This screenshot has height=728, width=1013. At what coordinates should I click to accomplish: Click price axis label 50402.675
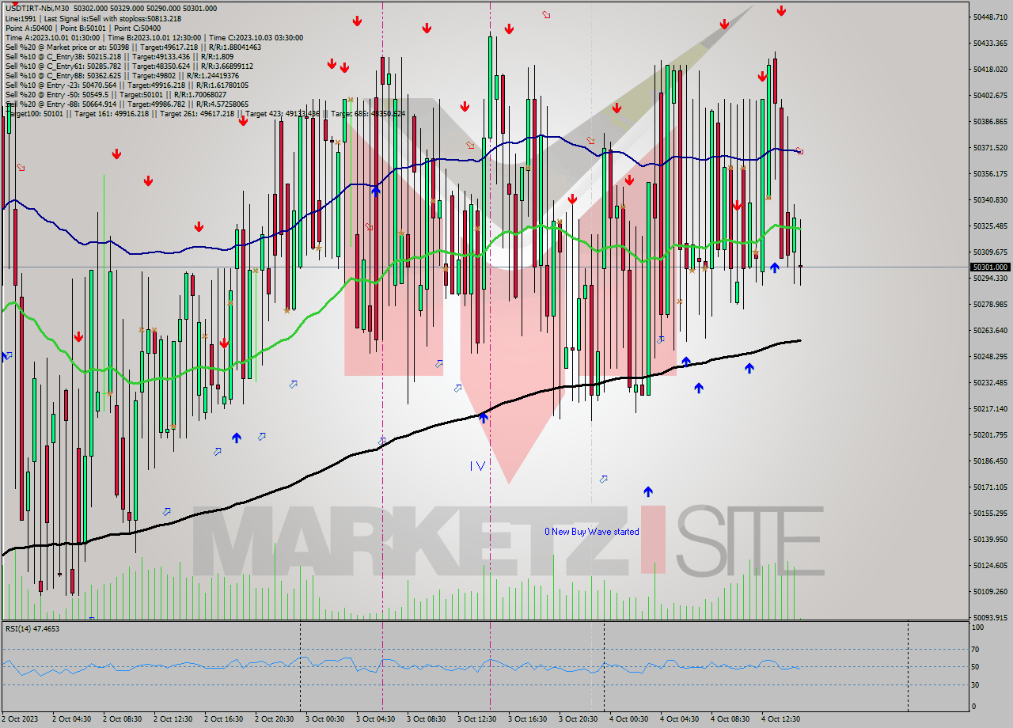(x=990, y=95)
